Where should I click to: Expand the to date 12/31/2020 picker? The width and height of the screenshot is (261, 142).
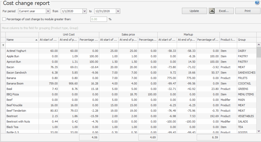[x=118, y=11]
